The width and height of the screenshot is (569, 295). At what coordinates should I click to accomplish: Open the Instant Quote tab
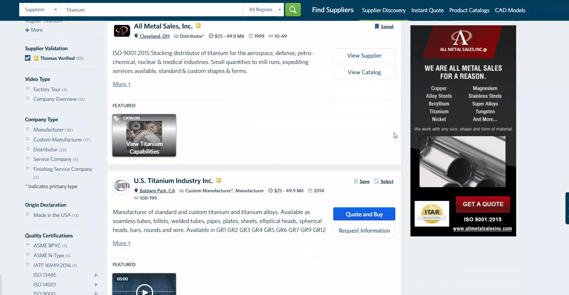[427, 10]
